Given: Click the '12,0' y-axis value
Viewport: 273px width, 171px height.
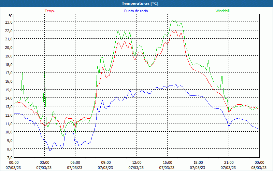Looking at the screenshot, I should pos(9,115).
